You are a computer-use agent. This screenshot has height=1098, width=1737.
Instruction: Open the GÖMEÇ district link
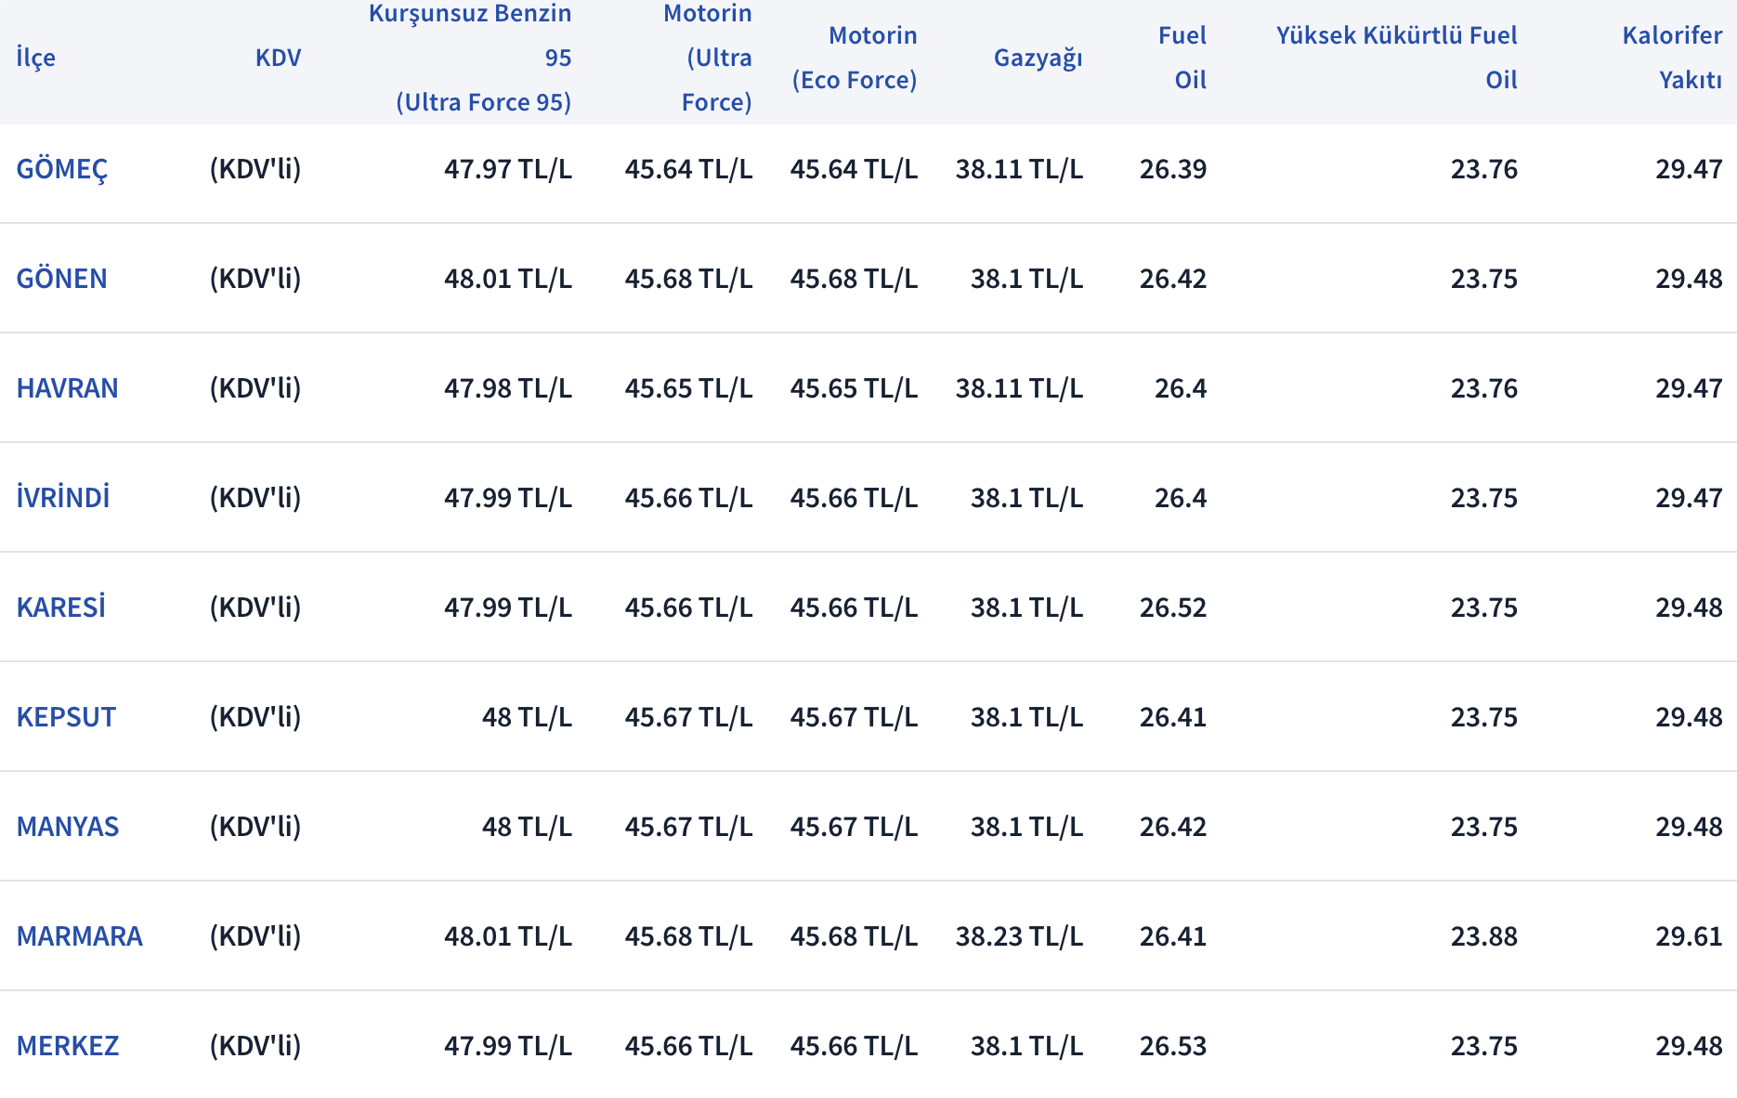pos(62,169)
